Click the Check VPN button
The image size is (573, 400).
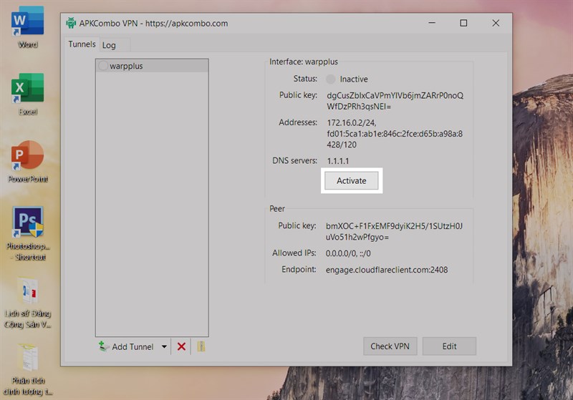click(390, 346)
